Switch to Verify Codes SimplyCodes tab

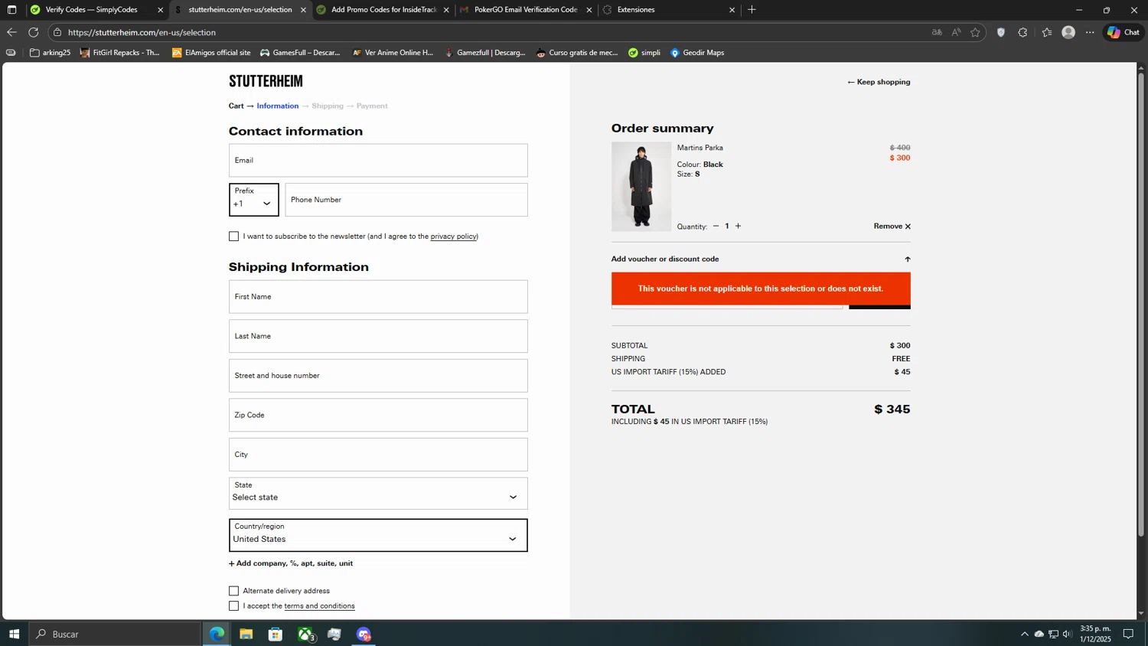[92, 10]
